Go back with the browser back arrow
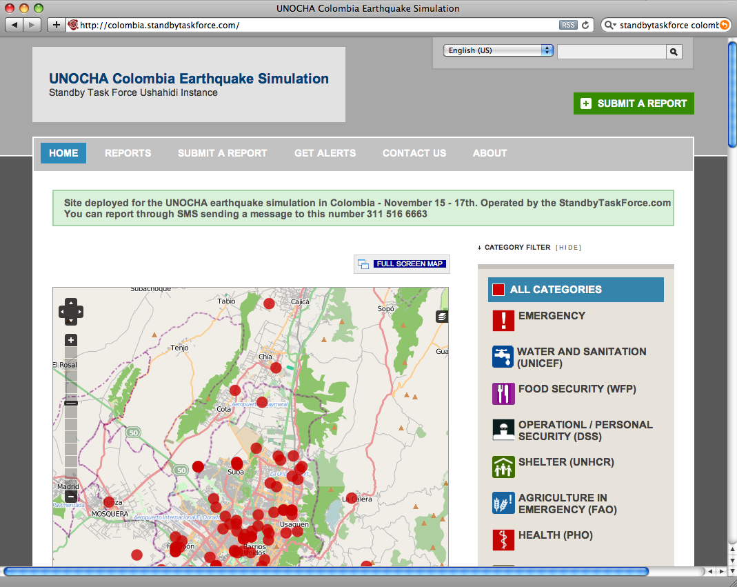Viewport: 737px width, 587px height. pyautogui.click(x=14, y=25)
